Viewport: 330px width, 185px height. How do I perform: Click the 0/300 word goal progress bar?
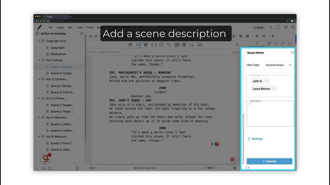(x=210, y=168)
